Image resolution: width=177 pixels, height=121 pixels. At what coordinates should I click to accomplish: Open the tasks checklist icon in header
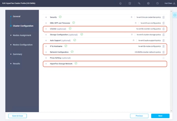(130, 3)
